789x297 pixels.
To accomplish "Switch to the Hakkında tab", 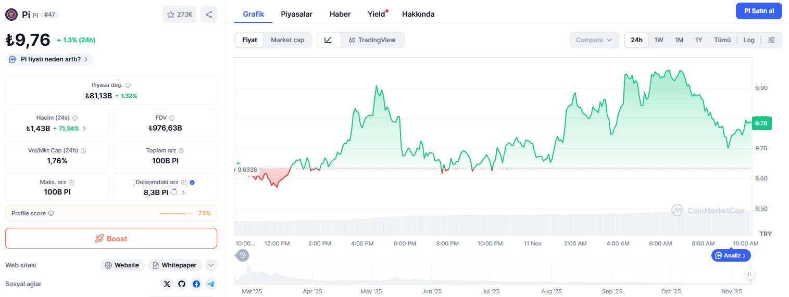I will (418, 14).
